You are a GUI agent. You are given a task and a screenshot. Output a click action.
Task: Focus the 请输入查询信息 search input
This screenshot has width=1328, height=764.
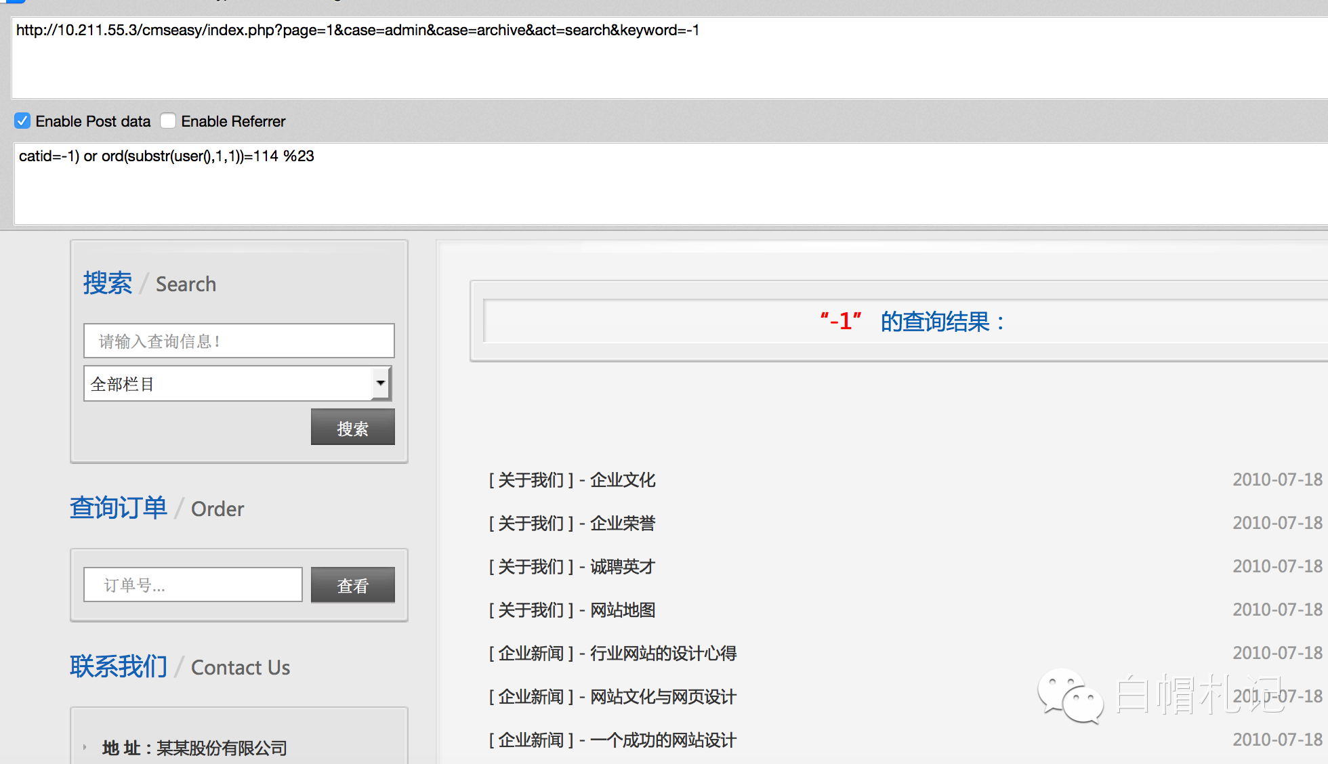pos(239,341)
